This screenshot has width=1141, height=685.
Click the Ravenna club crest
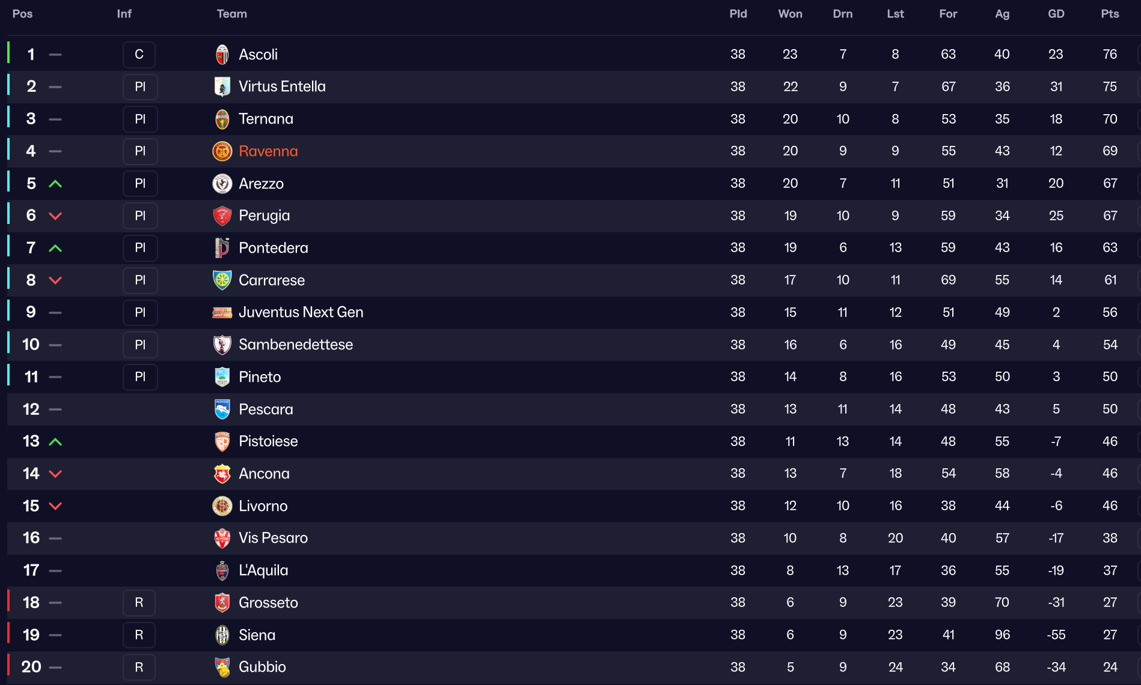(222, 151)
